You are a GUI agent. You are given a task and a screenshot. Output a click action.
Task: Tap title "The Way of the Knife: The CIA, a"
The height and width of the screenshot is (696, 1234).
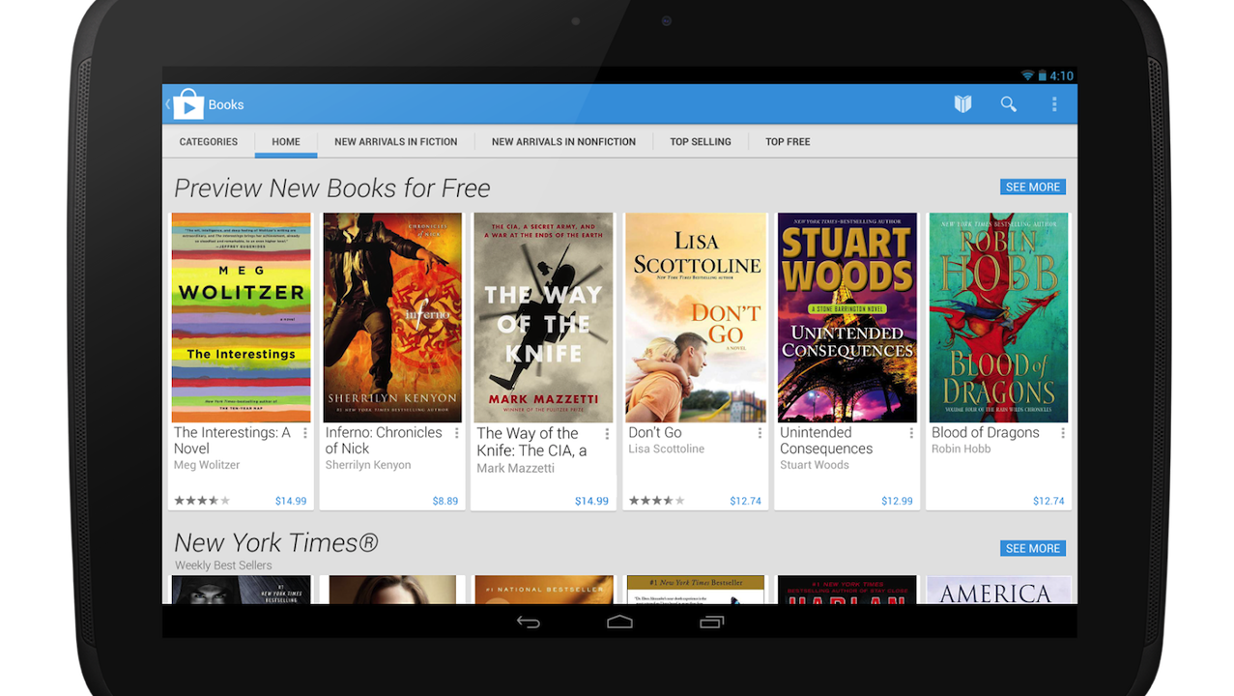(x=531, y=442)
